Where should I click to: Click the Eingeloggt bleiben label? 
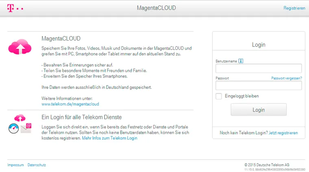[242, 96]
